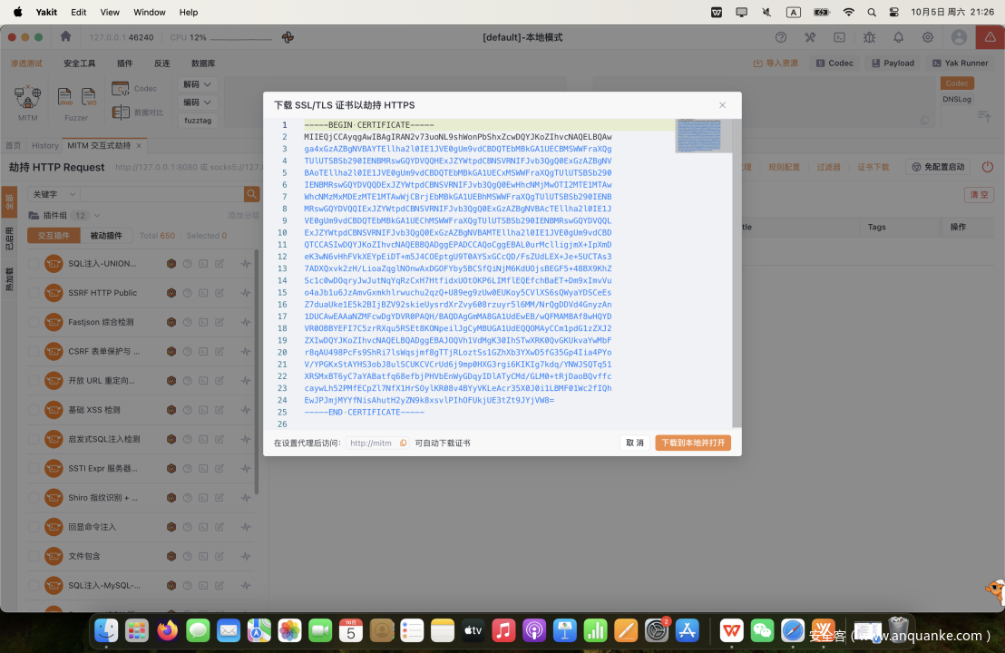Check the CSRF 表单保护 plugin checkbox
1005x653 pixels.
click(x=34, y=351)
